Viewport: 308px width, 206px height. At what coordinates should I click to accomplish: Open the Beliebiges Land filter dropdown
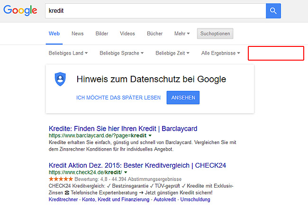68,53
